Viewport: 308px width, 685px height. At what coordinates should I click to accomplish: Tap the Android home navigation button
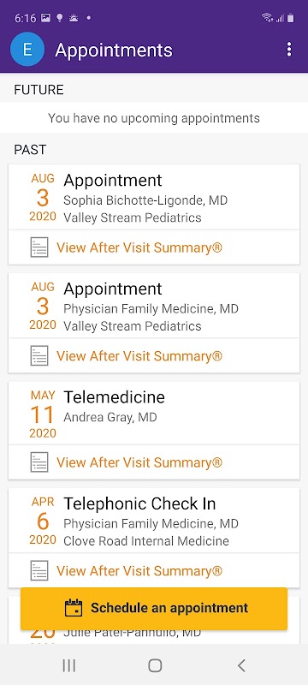click(x=155, y=665)
